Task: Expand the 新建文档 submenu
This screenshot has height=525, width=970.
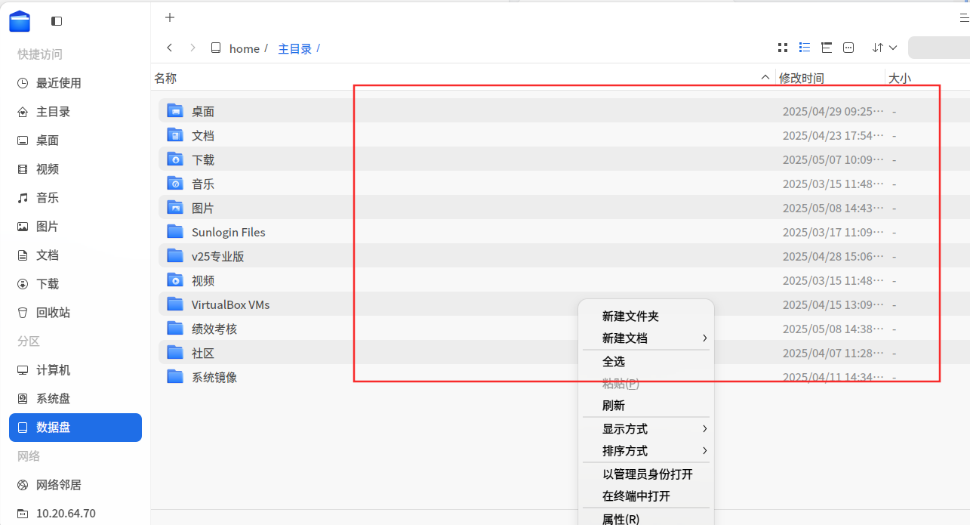Action: 646,338
